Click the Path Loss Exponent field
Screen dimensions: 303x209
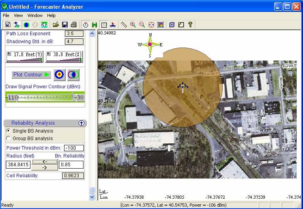pos(74,34)
